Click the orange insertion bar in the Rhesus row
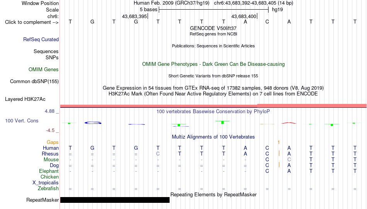 279,154
